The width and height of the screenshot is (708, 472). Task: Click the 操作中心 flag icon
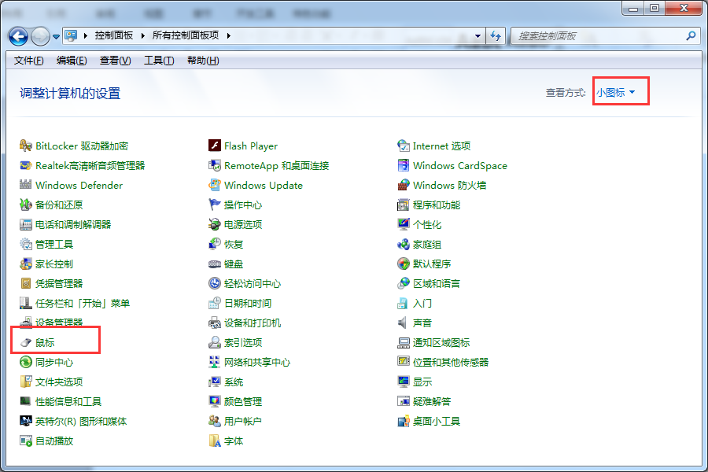click(215, 205)
